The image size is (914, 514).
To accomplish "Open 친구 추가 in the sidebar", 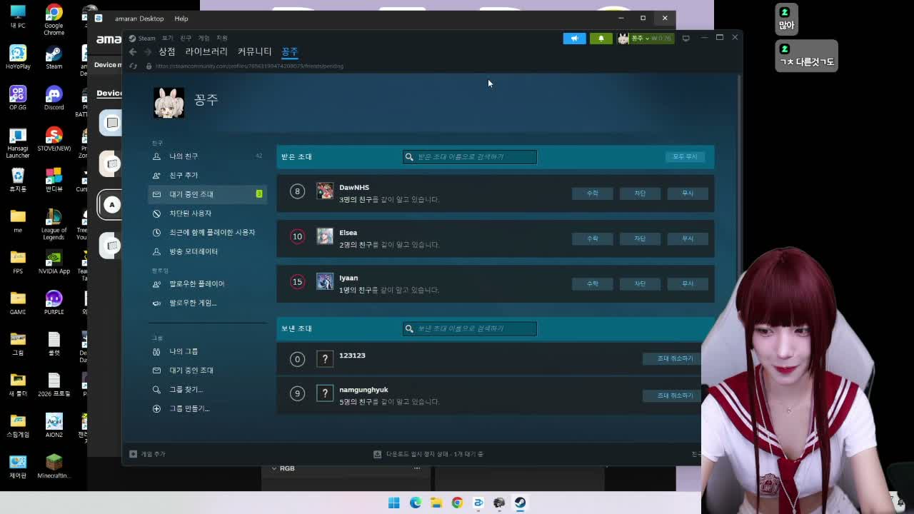I will pos(207,175).
